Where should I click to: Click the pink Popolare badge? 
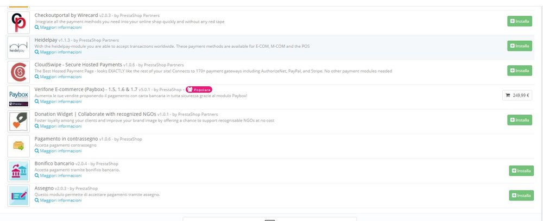point(199,90)
